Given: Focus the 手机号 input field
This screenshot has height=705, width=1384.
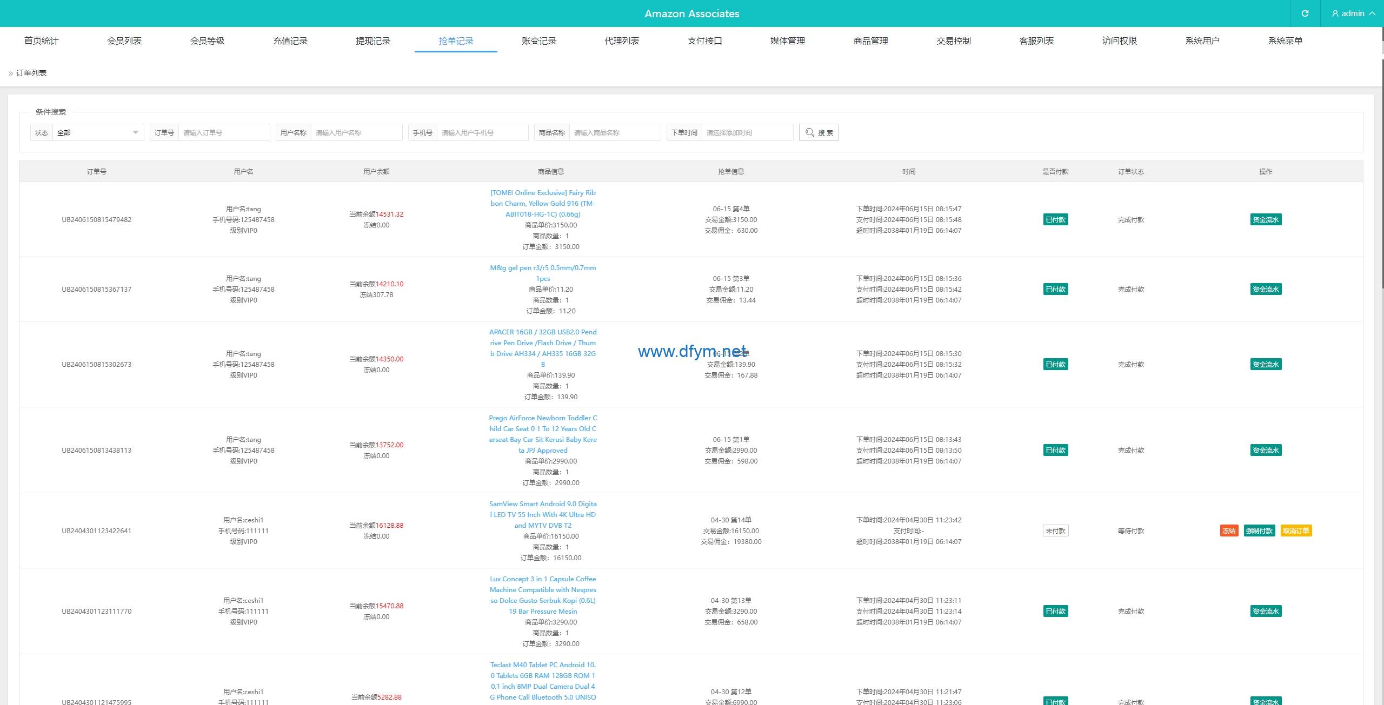Looking at the screenshot, I should 482,132.
